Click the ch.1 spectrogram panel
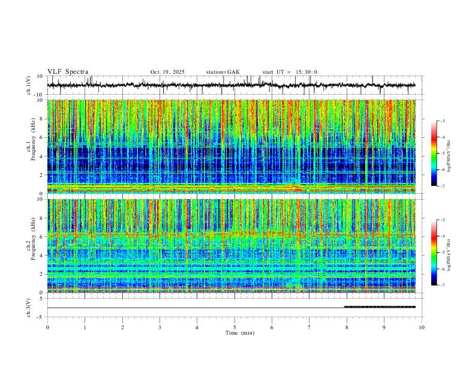Viewport: 475px width, 367px height. pos(231,146)
